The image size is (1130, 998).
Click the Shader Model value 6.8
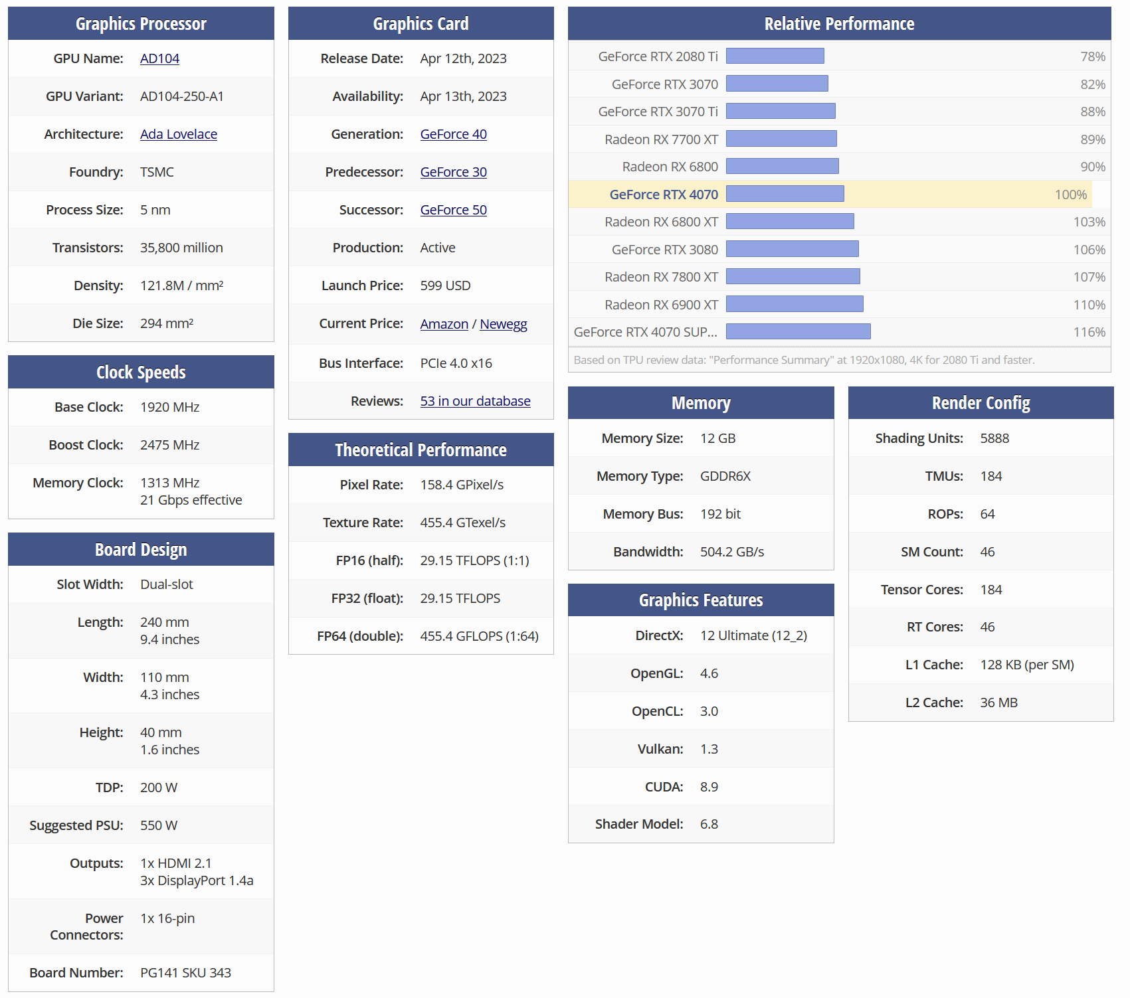pyautogui.click(x=709, y=824)
